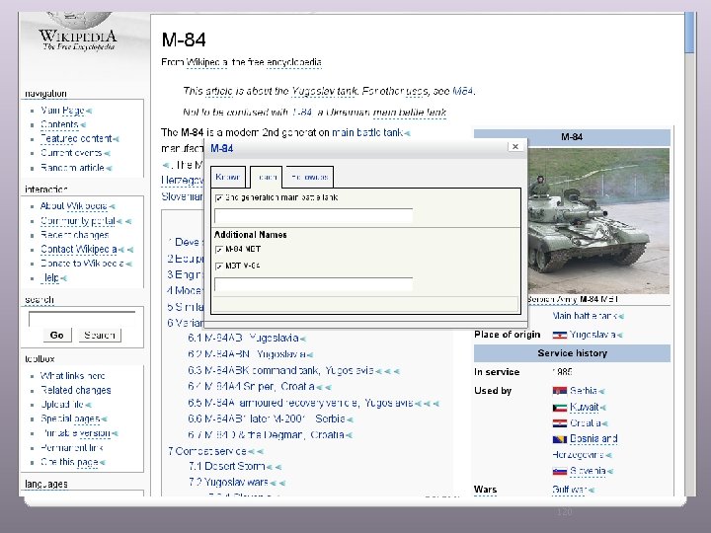Click the Wikipedia search input box

point(82,319)
